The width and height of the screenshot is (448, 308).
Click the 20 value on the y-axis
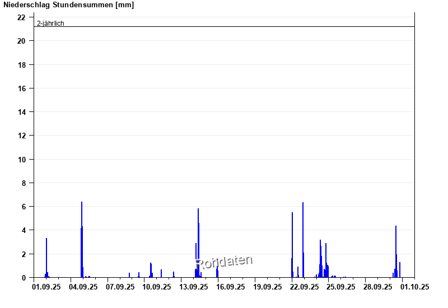click(x=21, y=41)
